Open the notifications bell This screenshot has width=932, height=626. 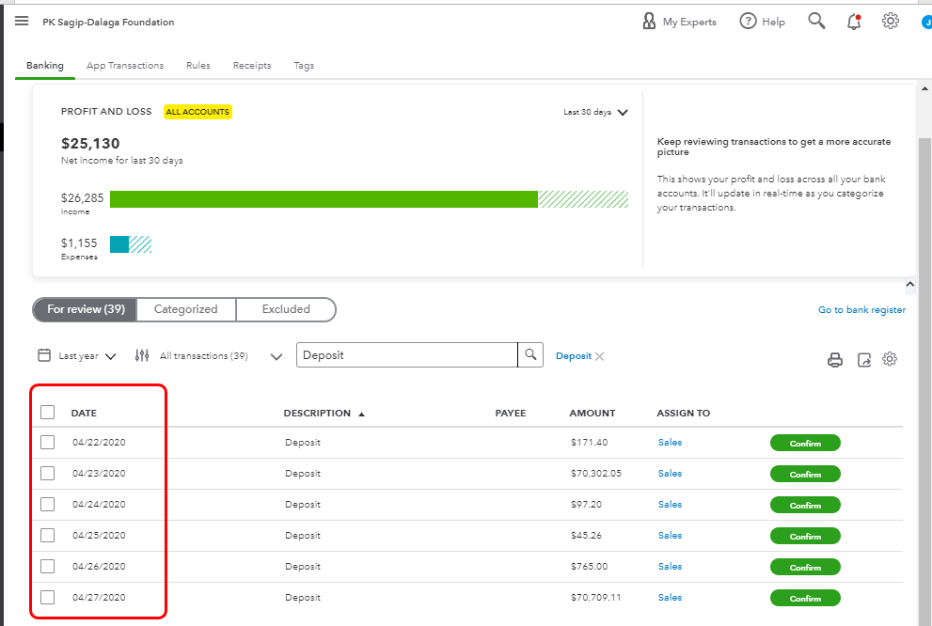click(854, 22)
